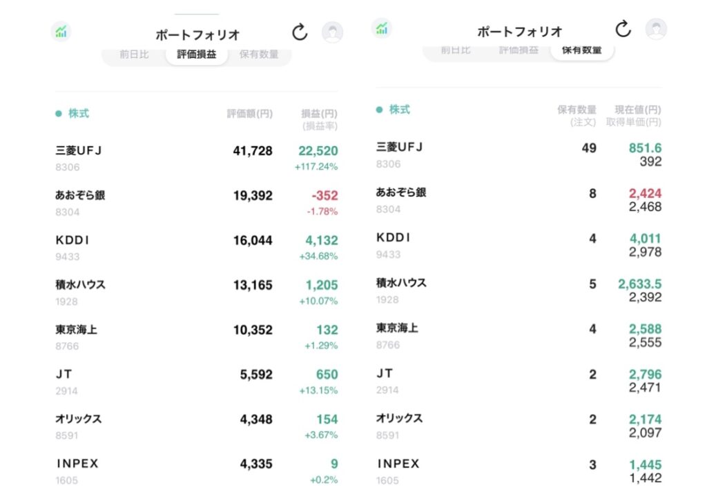Click the green dot beside 株式 in right panel

pos(379,110)
